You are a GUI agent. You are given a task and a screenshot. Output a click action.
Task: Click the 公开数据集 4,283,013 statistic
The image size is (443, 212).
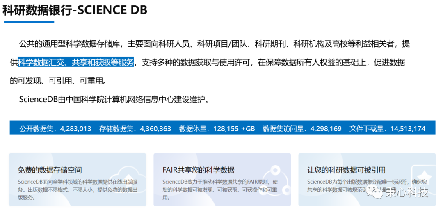(x=55, y=128)
